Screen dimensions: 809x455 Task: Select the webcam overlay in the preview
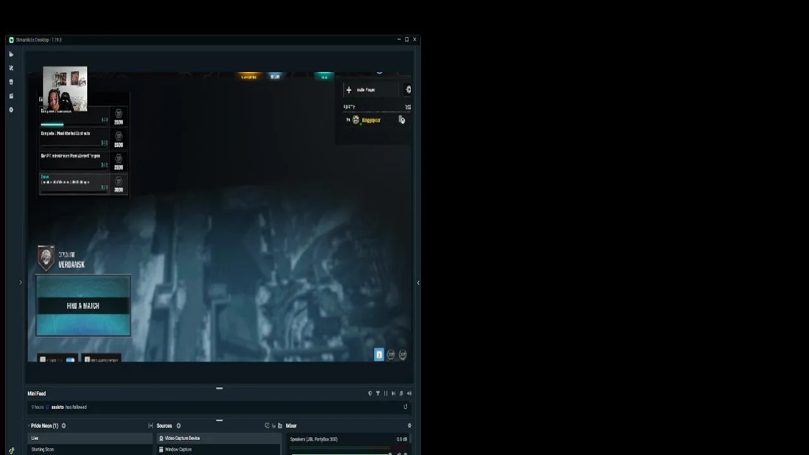pos(65,88)
